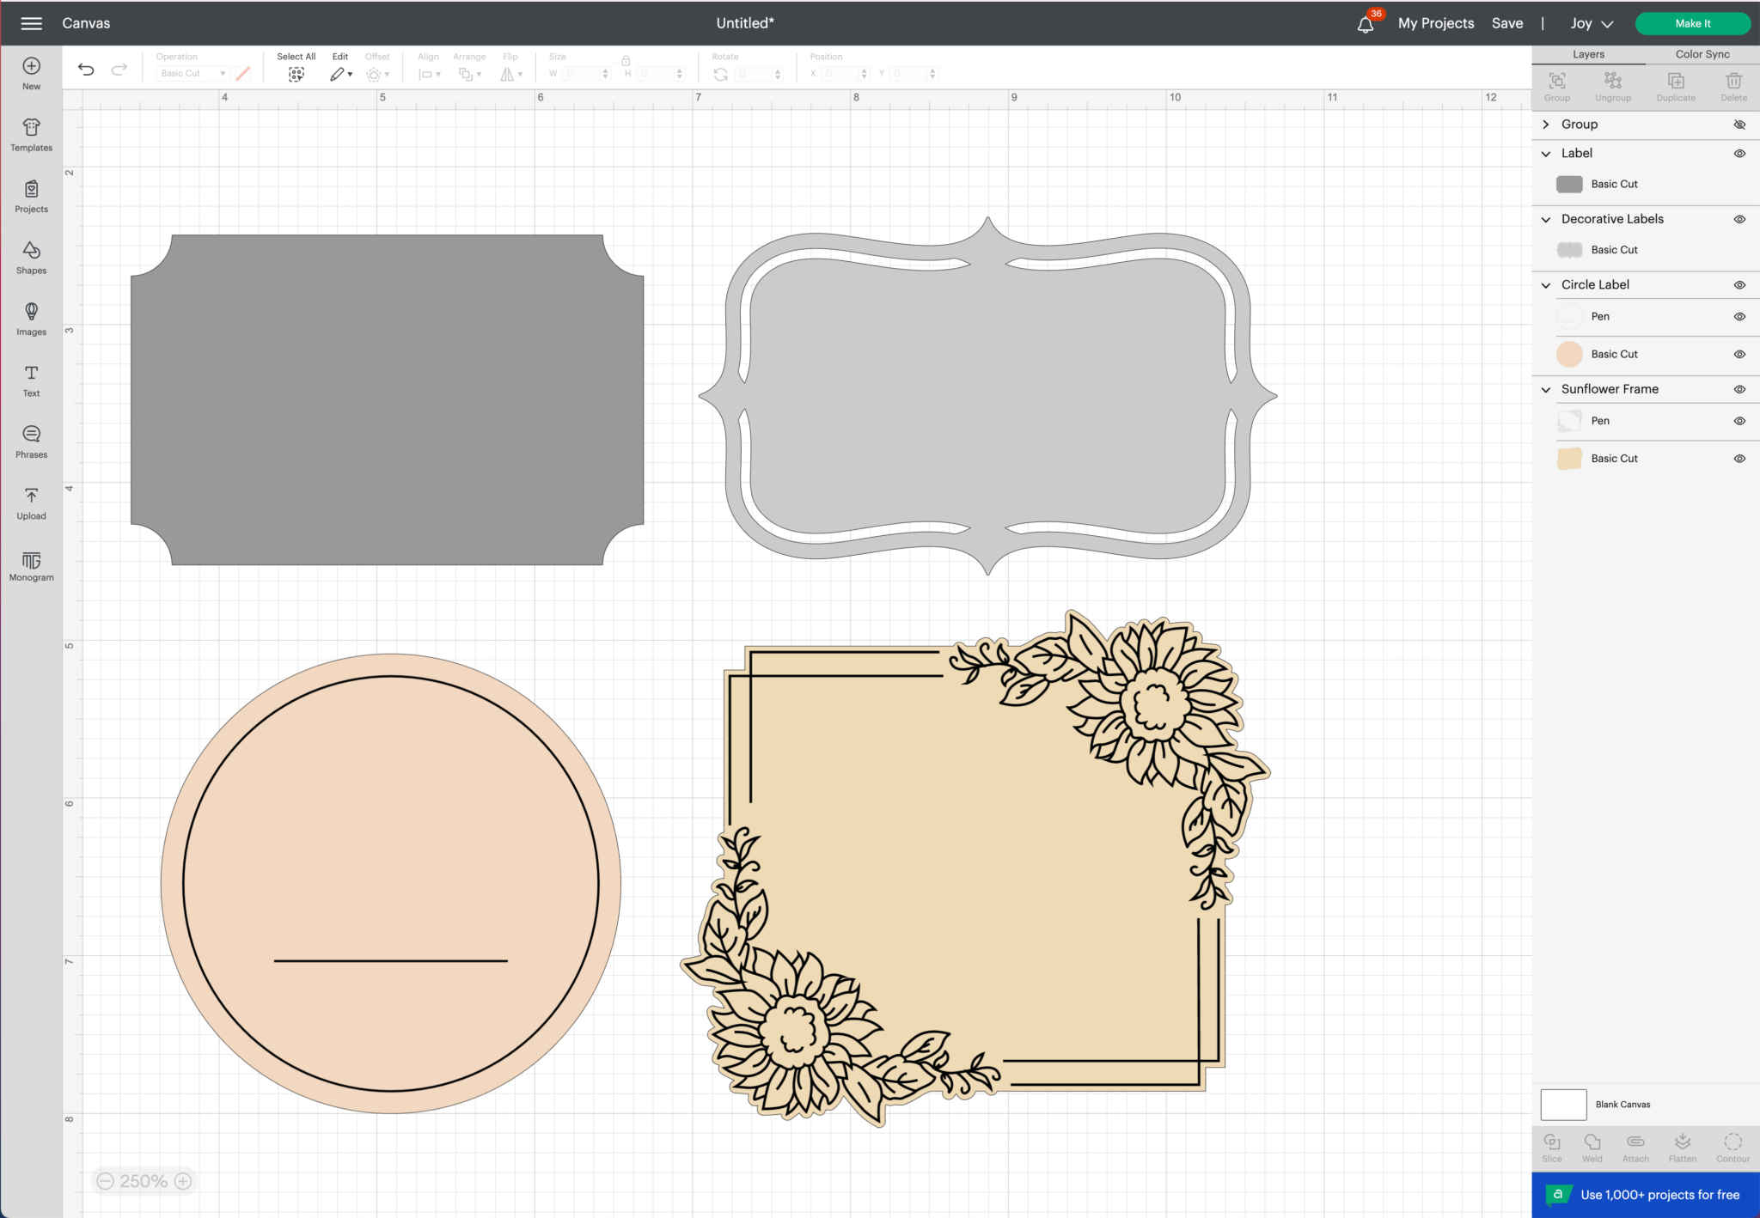The image size is (1760, 1218).
Task: Click the Contour tool
Action: point(1732,1145)
